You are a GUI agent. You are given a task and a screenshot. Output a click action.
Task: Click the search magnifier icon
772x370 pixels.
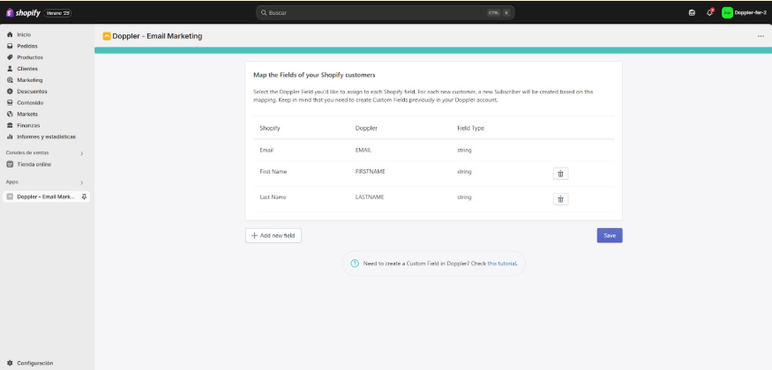[x=264, y=13]
